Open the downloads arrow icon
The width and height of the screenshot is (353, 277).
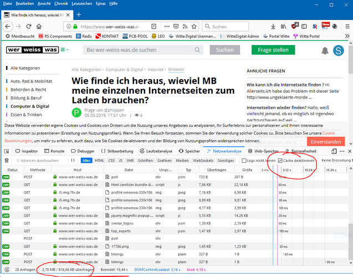click(273, 27)
